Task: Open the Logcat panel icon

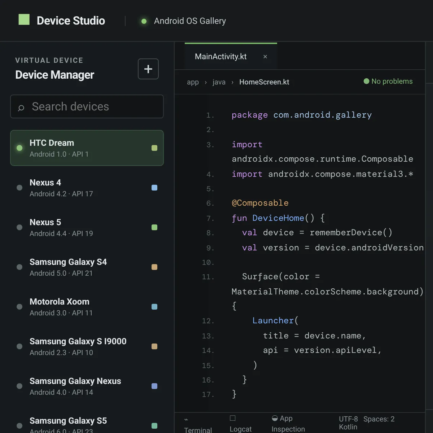Action: pos(233,418)
